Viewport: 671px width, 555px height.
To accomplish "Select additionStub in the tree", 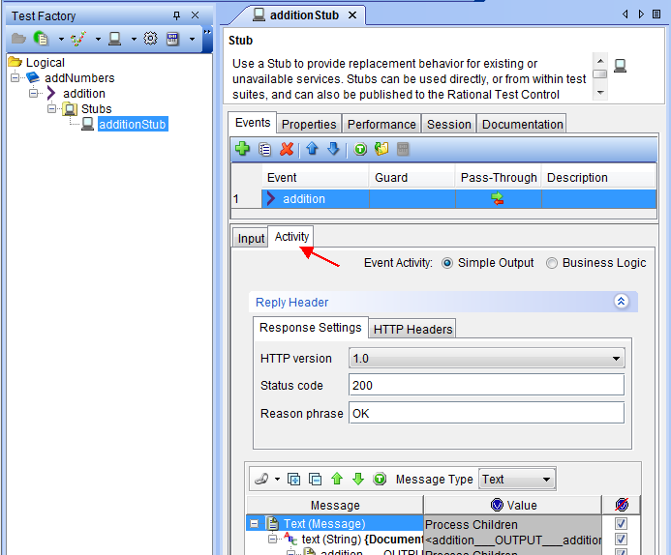I will point(133,125).
